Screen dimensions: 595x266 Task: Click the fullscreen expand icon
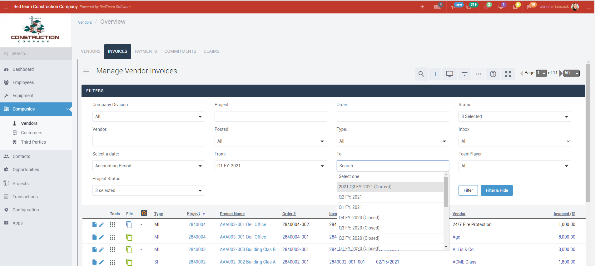(x=508, y=74)
